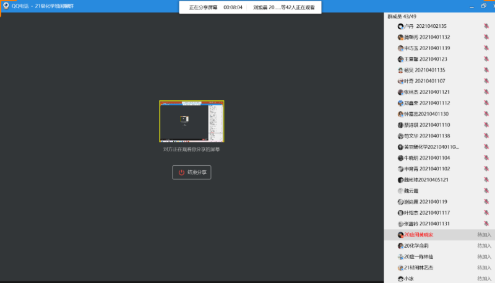Click muted mic icon in 20210401138 row

tap(486, 136)
